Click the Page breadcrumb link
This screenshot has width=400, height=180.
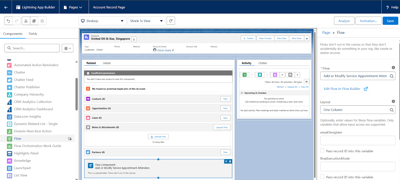pos(326,33)
